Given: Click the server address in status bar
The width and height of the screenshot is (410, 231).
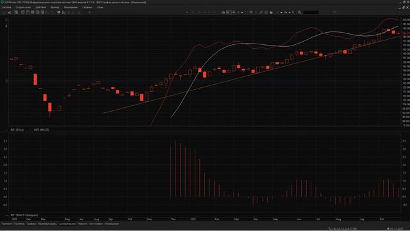Looking at the screenshot, I should 344,228.
